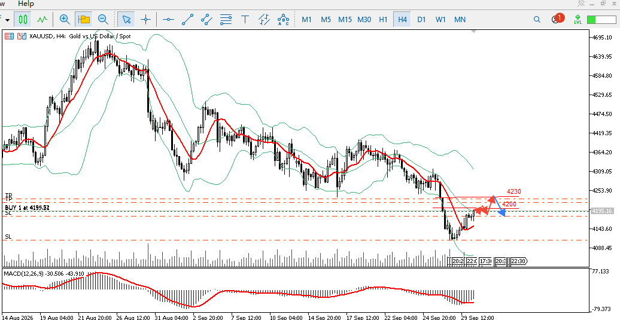The height and width of the screenshot is (320, 620).
Task: Open dropdown arrow left of candlestick icon
Action: (x=8, y=20)
